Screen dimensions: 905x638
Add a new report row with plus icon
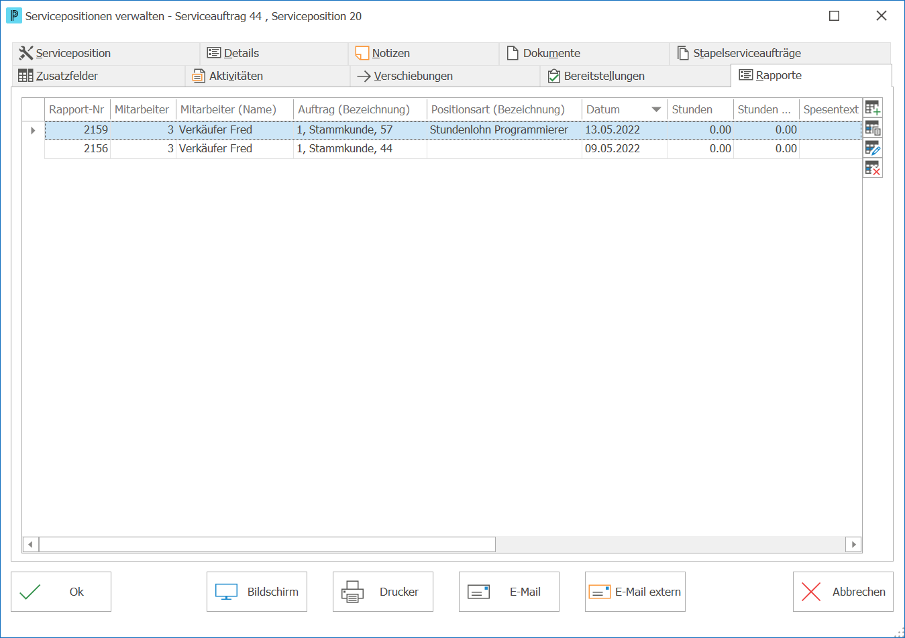(x=873, y=108)
